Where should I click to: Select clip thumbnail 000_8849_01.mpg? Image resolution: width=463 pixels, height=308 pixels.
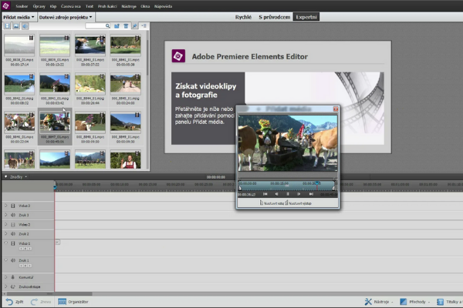pos(126,122)
